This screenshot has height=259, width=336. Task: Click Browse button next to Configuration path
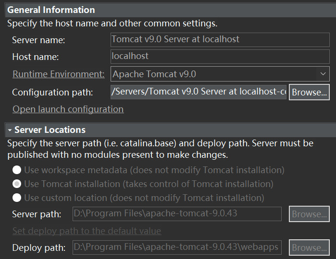[309, 92]
